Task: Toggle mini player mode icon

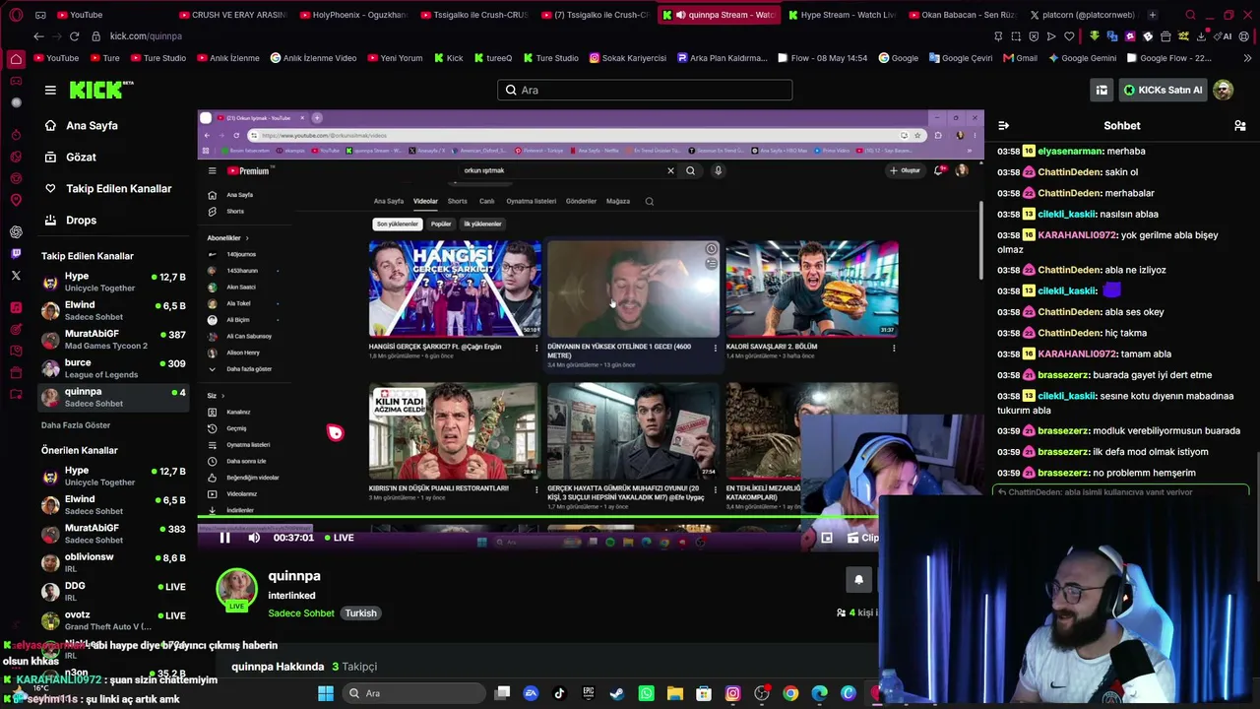Action: (827, 538)
